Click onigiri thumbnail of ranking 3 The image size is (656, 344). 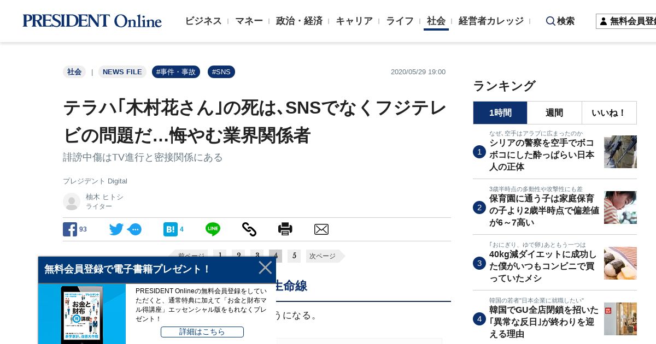(x=620, y=263)
